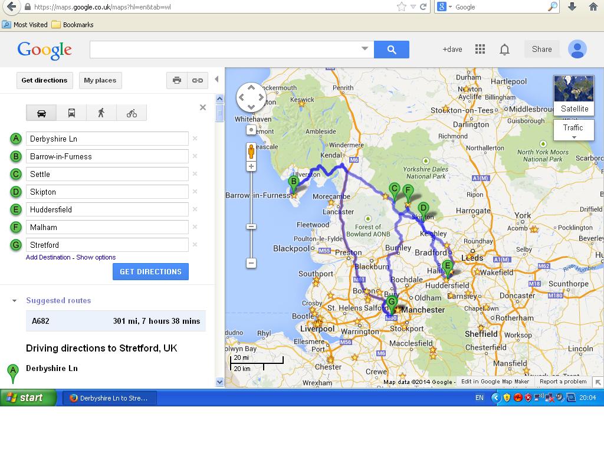
Task: Click map marker D at Skipton
Action: point(424,210)
